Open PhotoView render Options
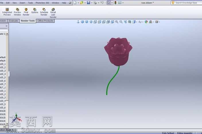 click(x=35, y=11)
